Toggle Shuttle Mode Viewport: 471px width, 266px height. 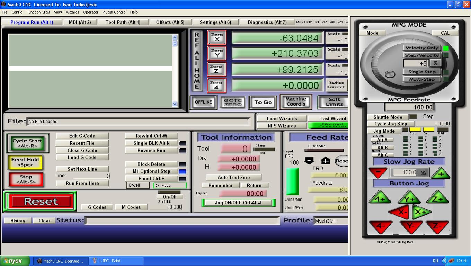tap(388, 117)
